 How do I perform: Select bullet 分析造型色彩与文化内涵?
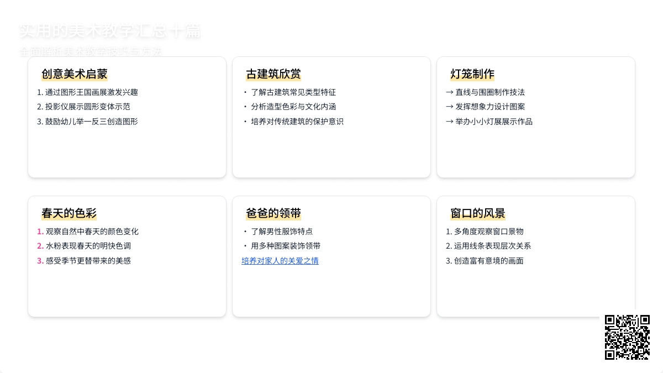[x=293, y=107]
